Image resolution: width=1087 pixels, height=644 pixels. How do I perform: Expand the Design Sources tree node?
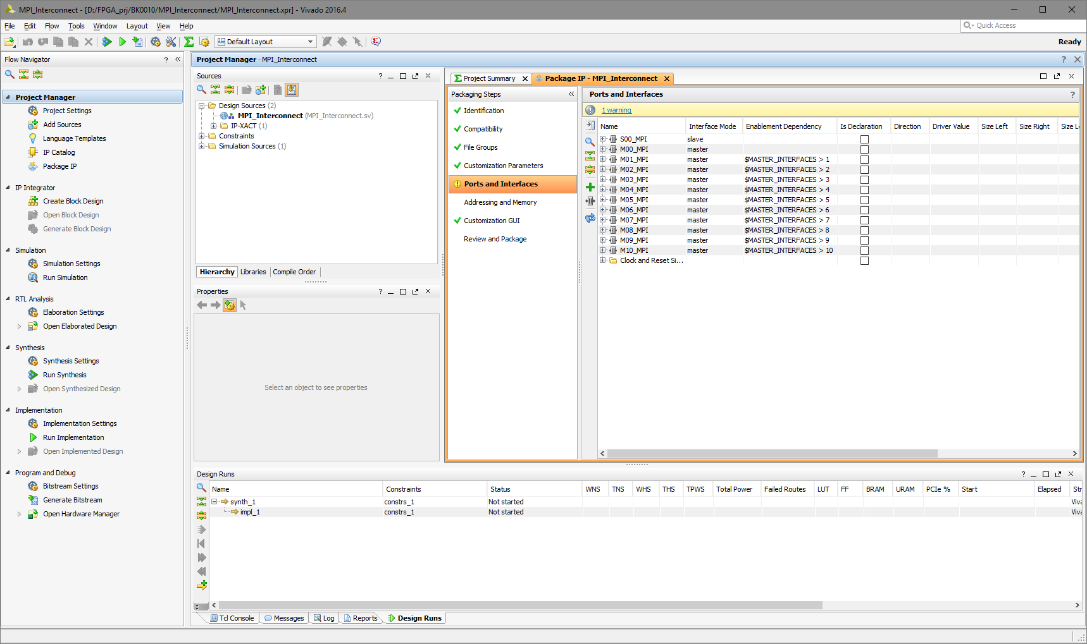pos(201,106)
